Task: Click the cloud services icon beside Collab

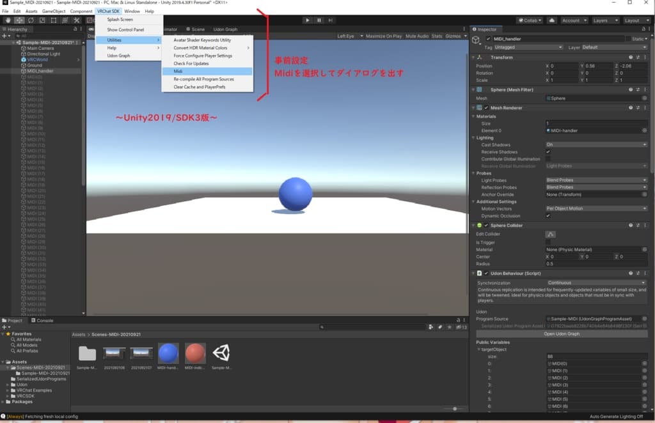Action: pyautogui.click(x=551, y=20)
